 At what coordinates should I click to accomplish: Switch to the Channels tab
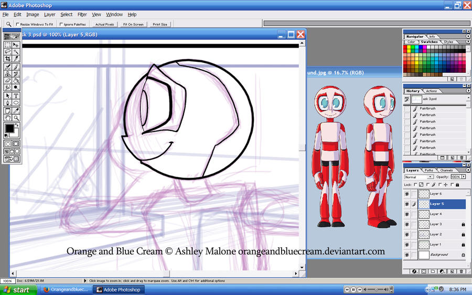(446, 170)
